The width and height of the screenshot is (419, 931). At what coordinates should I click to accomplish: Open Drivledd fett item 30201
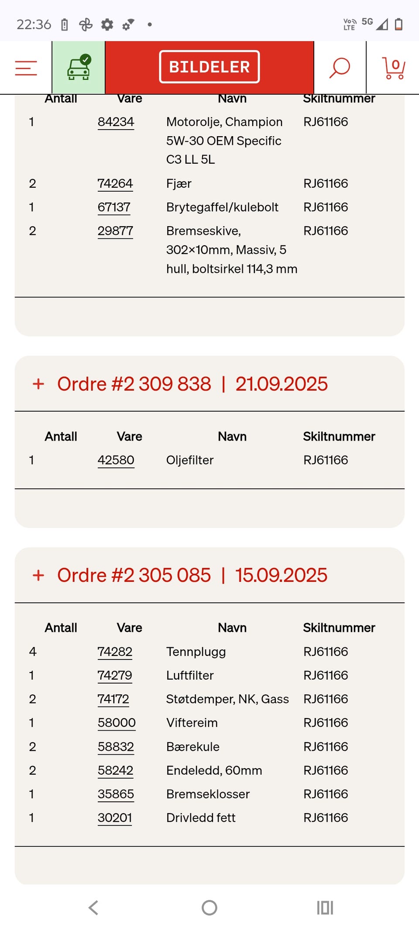115,818
